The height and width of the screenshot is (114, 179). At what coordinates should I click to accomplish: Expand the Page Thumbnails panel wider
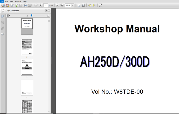click(49, 11)
